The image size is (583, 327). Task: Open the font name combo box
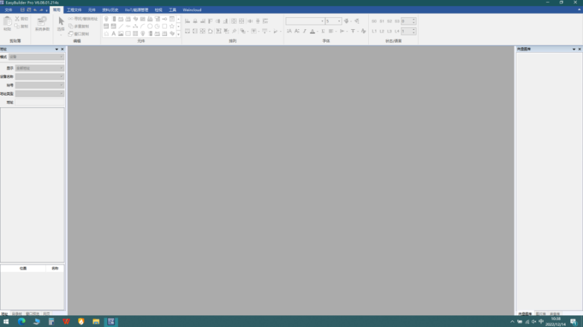(304, 21)
